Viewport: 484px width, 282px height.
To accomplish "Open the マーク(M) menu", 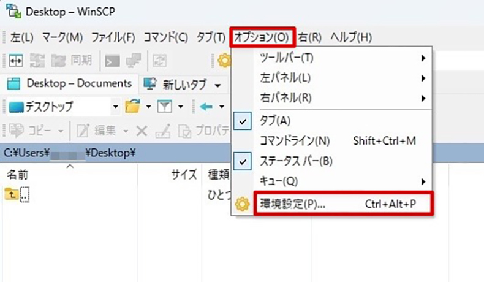I will (62, 37).
